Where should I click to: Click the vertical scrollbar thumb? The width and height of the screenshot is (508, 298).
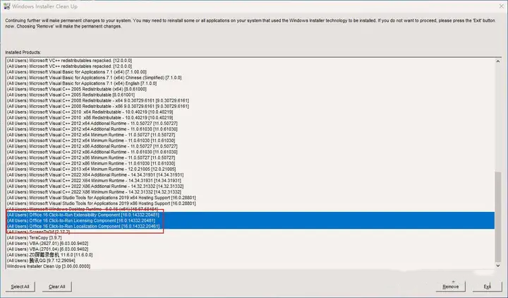pyautogui.click(x=498, y=217)
